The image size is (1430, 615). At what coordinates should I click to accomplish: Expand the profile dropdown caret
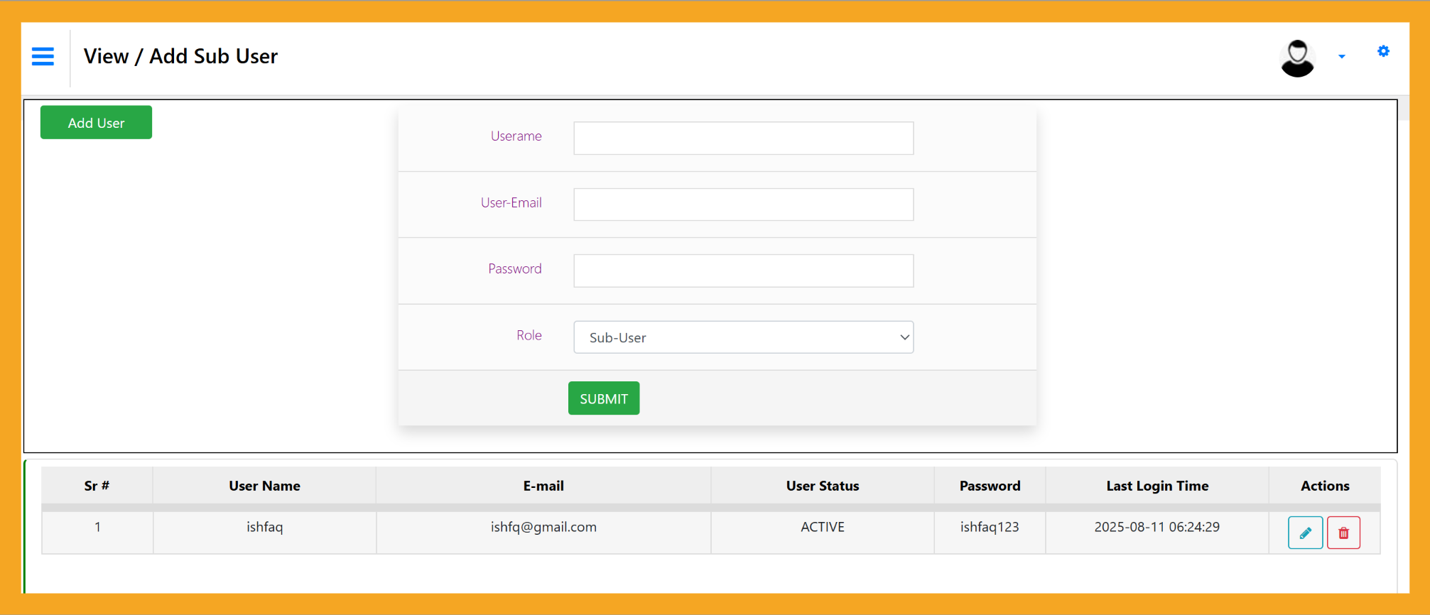coord(1341,57)
